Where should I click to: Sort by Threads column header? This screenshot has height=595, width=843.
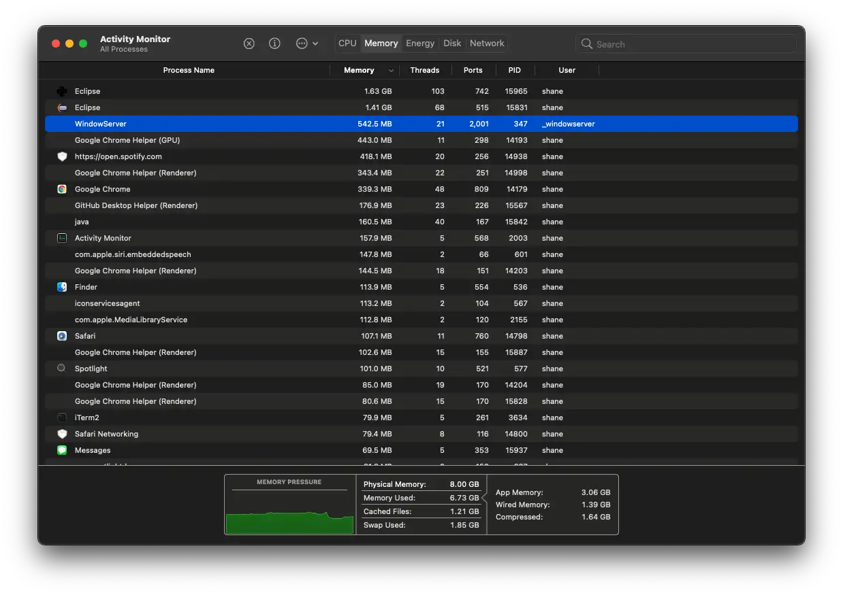click(x=425, y=70)
